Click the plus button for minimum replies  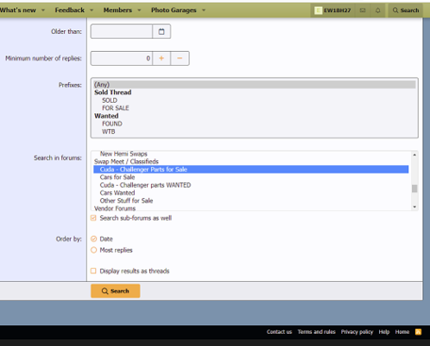coord(161,58)
